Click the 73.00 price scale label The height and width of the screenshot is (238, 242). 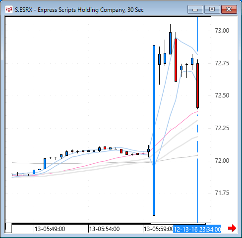coord(222,31)
